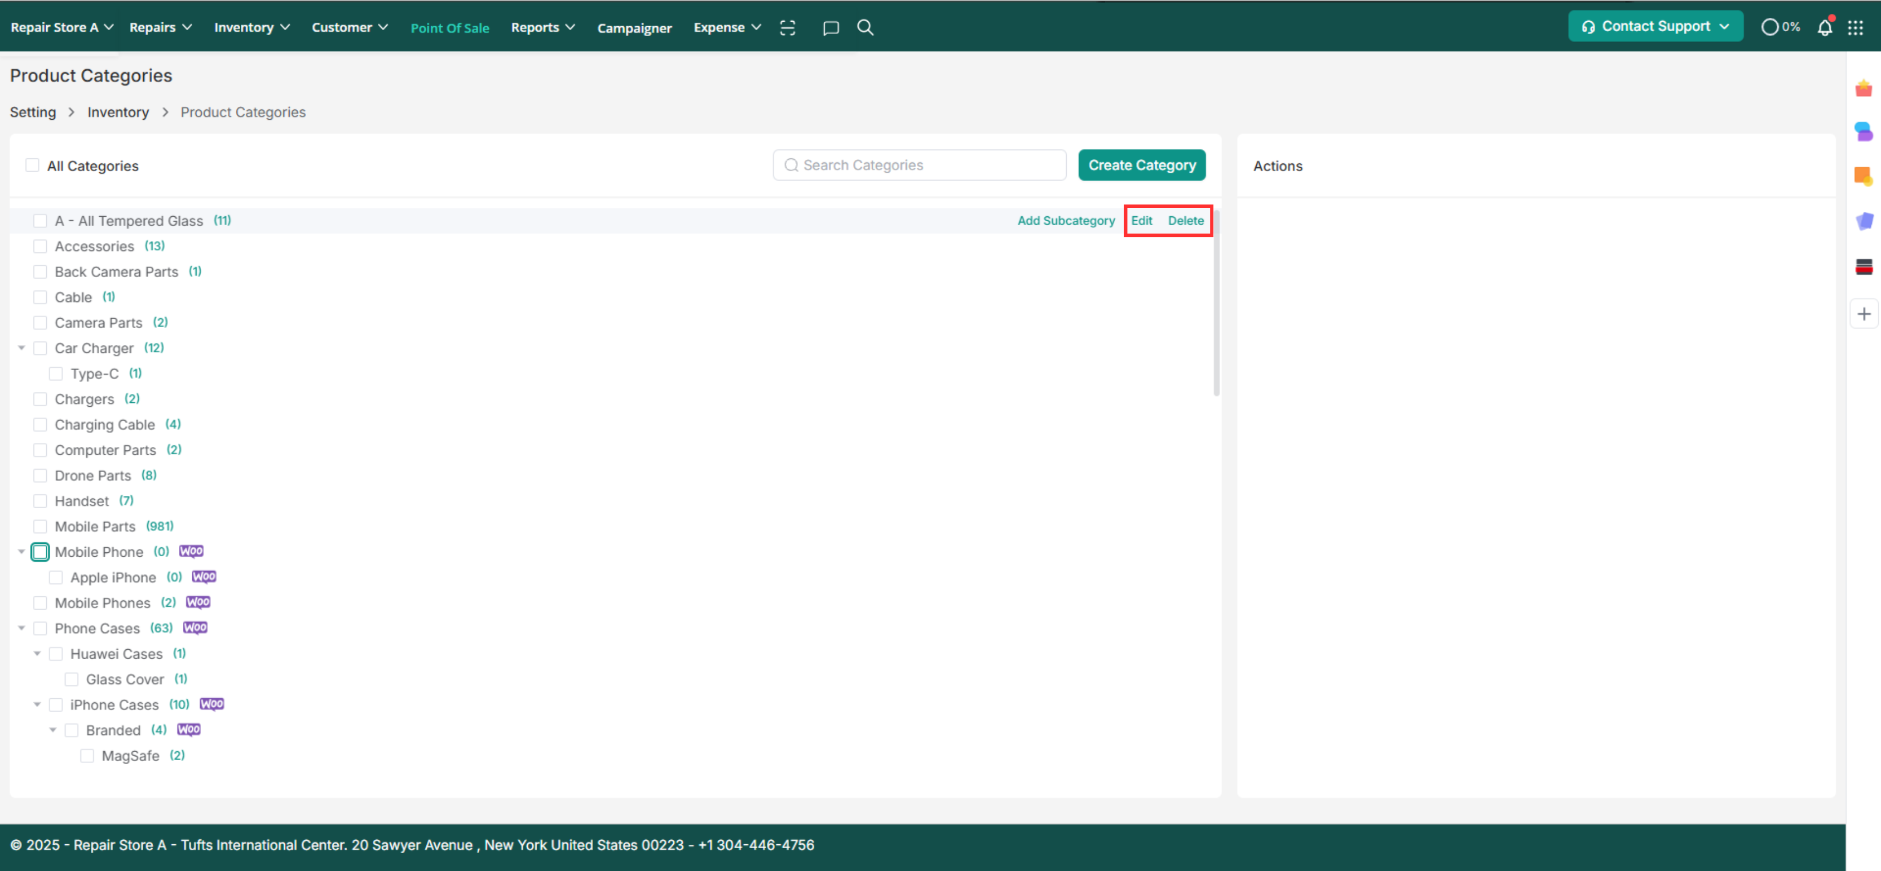Open the notifications bell

pyautogui.click(x=1824, y=27)
